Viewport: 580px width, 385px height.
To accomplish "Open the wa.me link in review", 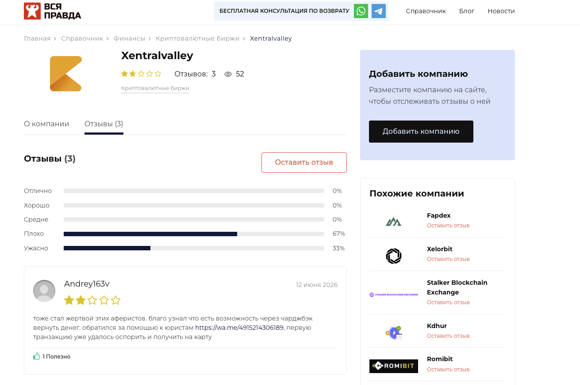I will 239,328.
